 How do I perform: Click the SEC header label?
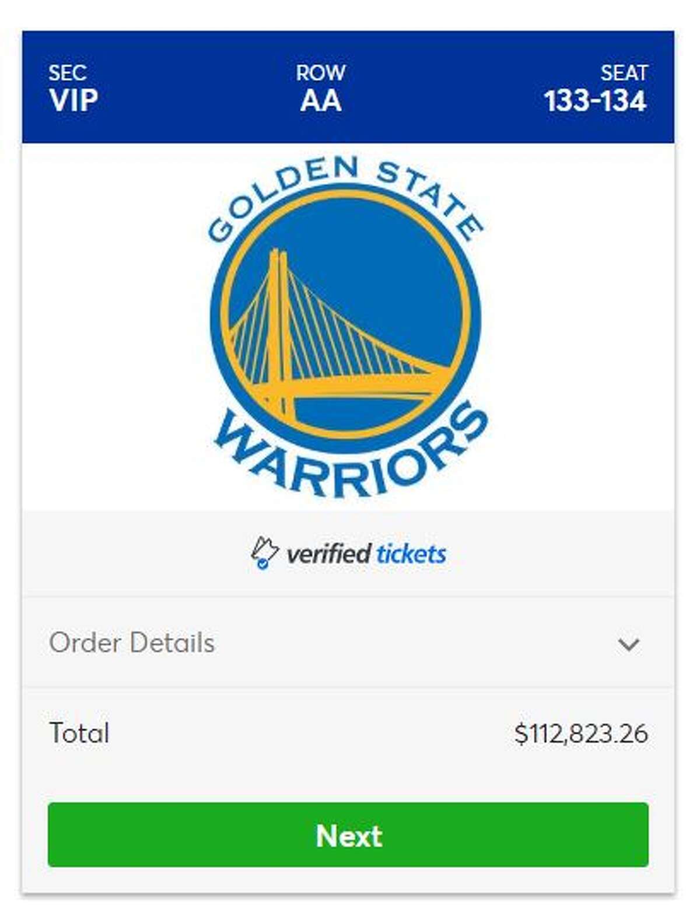(68, 73)
